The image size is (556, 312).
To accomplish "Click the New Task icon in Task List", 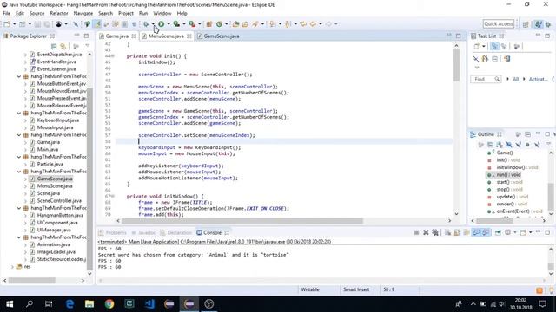I will (x=477, y=46).
